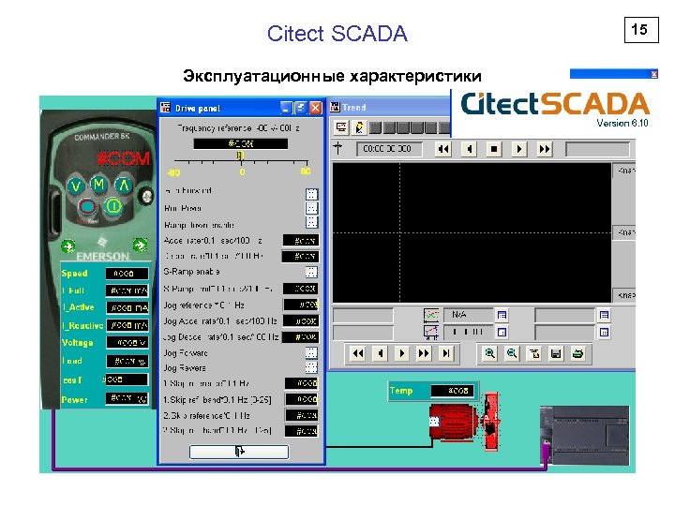Click the rightmost lower calendar icon in Trend
The height and width of the screenshot is (506, 675).
[604, 332]
